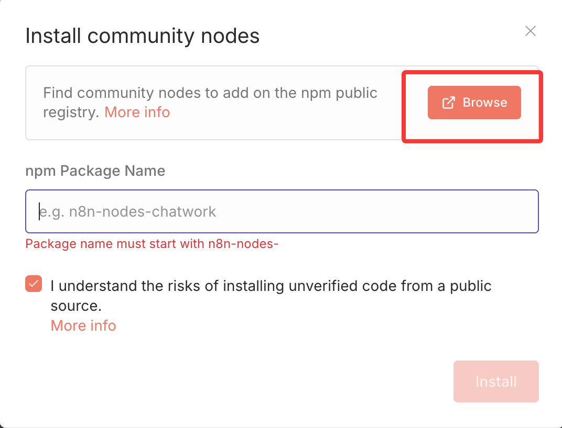Open More info link under risks statement

pos(83,325)
